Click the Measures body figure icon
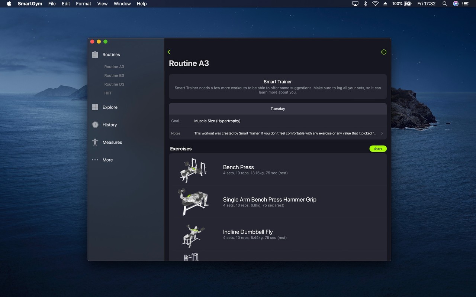 [x=95, y=142]
